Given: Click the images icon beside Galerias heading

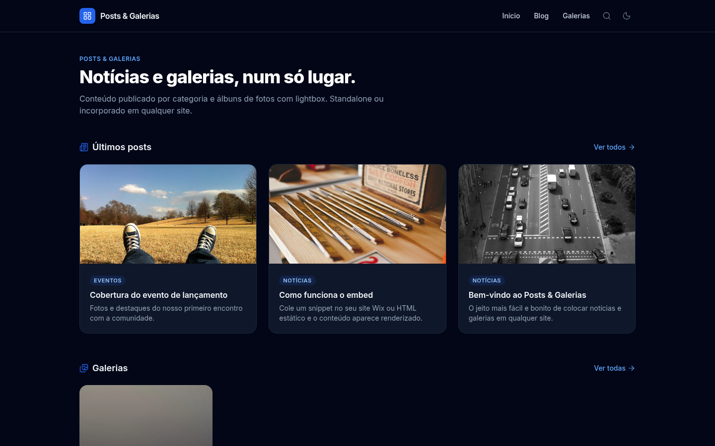Looking at the screenshot, I should 84,368.
